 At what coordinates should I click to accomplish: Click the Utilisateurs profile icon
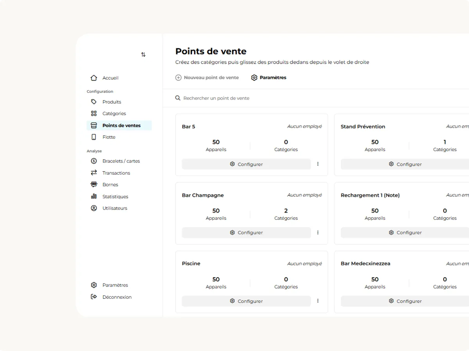pyautogui.click(x=94, y=208)
